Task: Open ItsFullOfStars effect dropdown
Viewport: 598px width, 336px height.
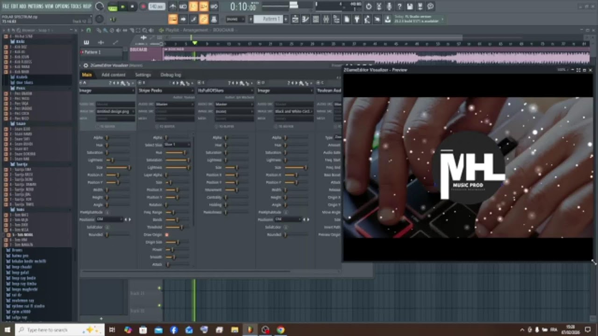Action: coord(226,91)
